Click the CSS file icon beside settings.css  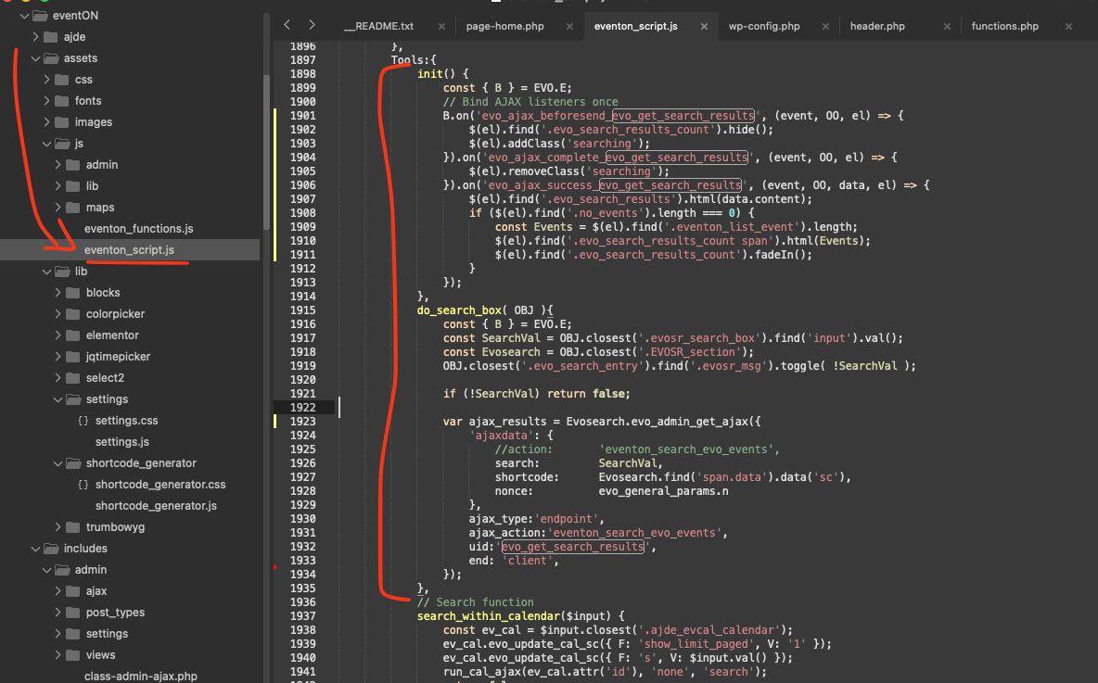pyautogui.click(x=83, y=421)
